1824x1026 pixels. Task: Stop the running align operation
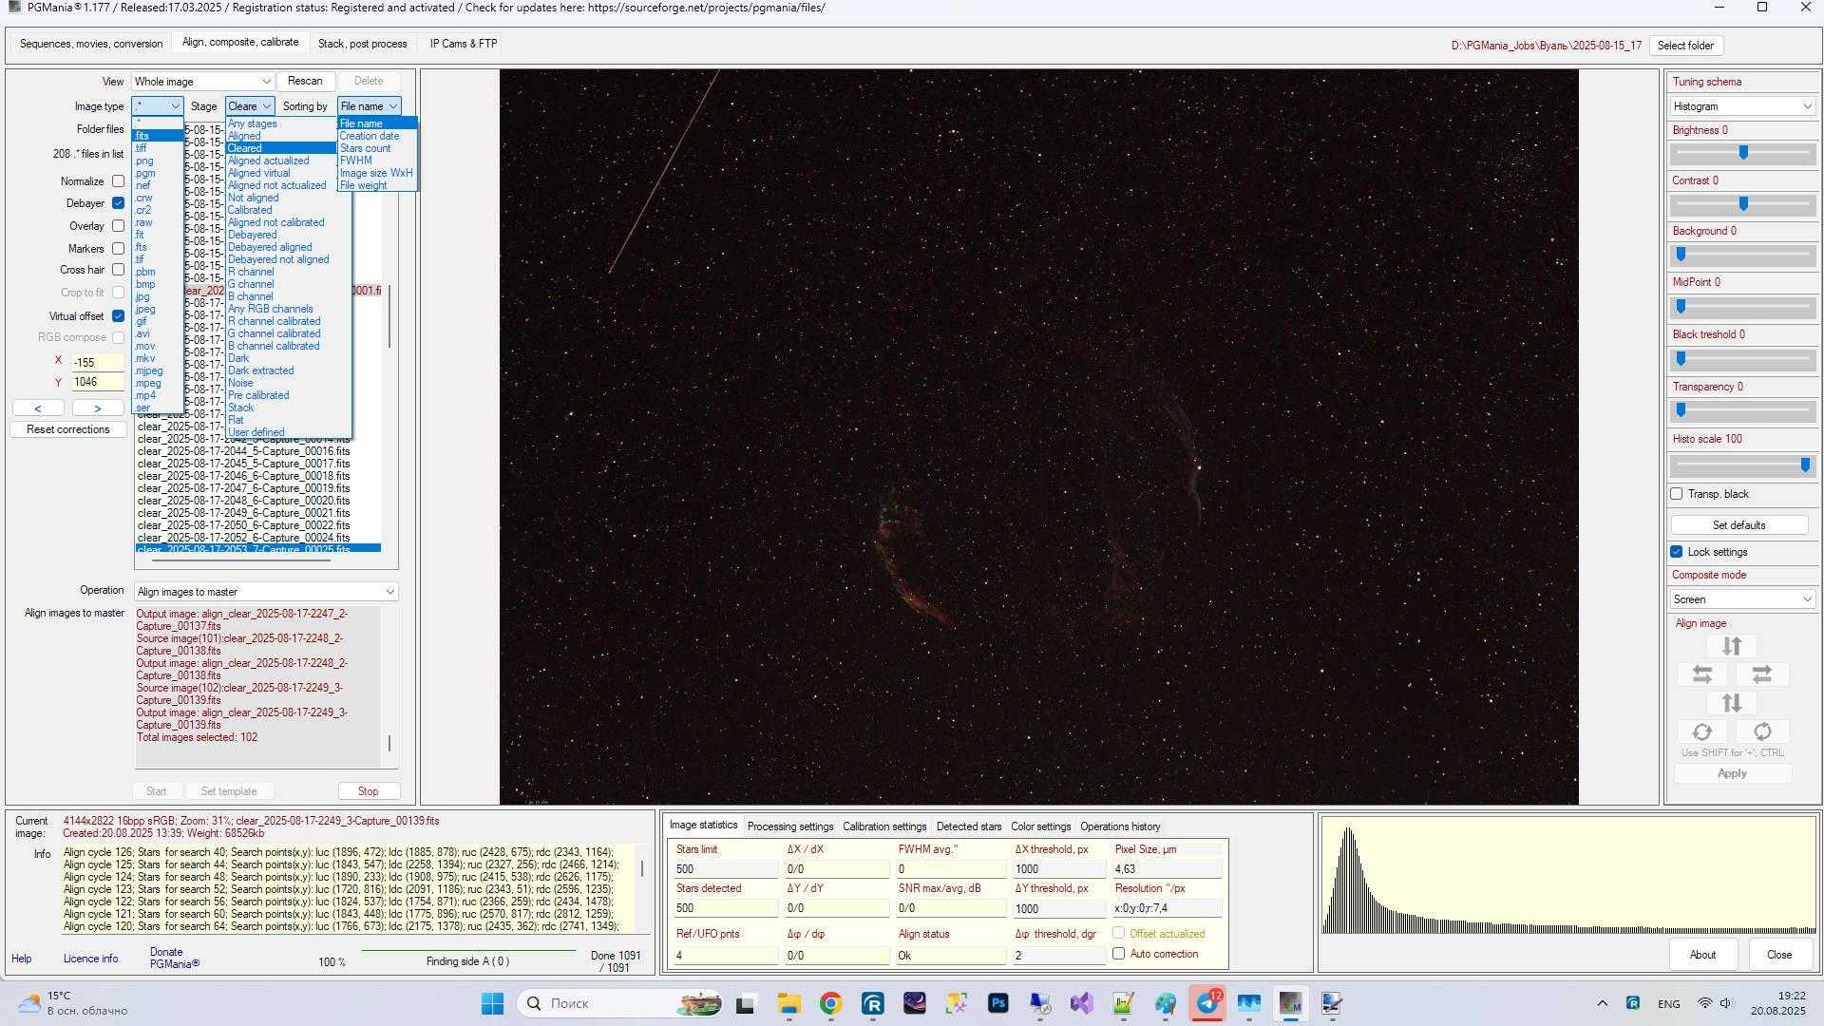(x=368, y=791)
